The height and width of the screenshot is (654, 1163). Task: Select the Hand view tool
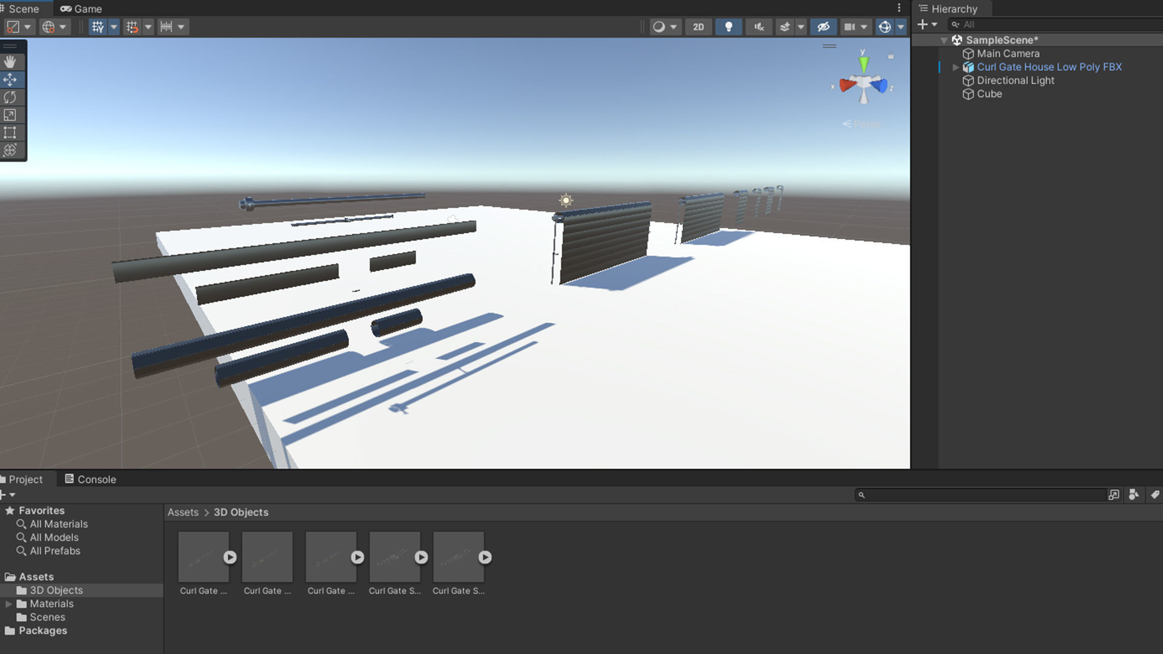pyautogui.click(x=10, y=62)
